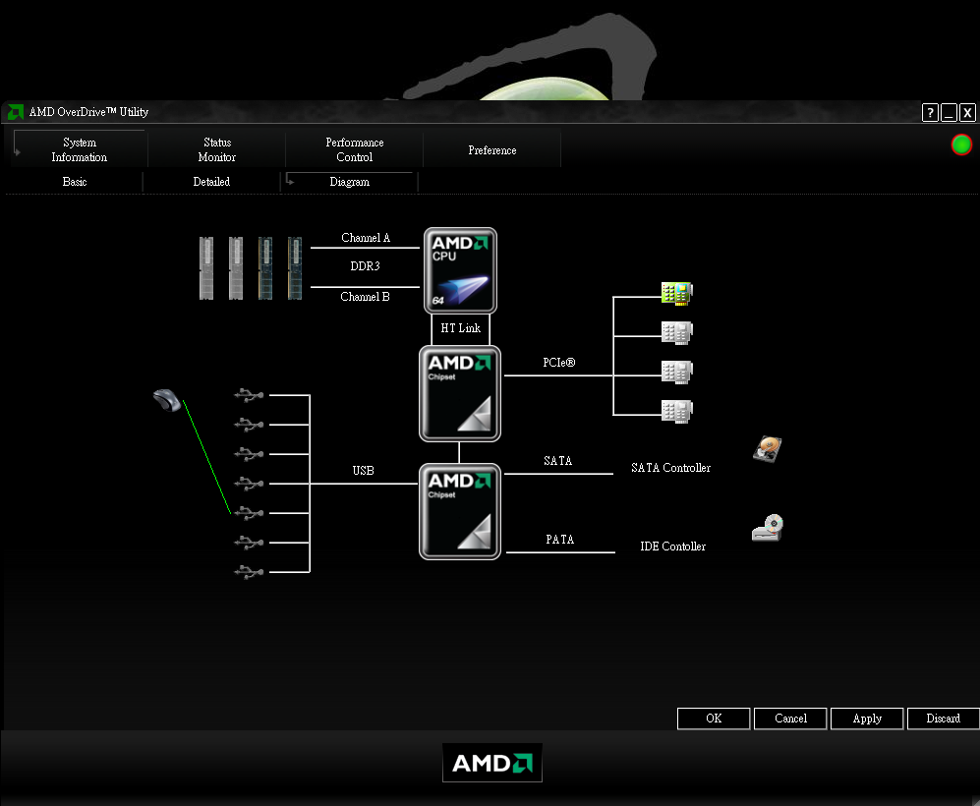Click the DDR3 label
Screen dimensions: 980x806
tap(365, 266)
